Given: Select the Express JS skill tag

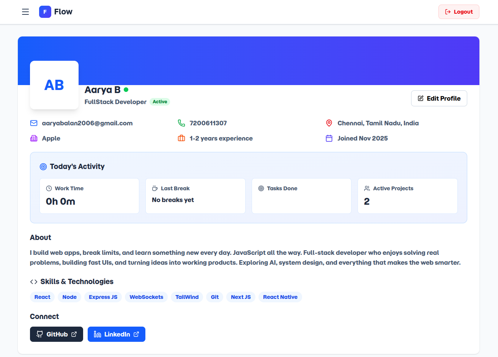Looking at the screenshot, I should point(103,297).
